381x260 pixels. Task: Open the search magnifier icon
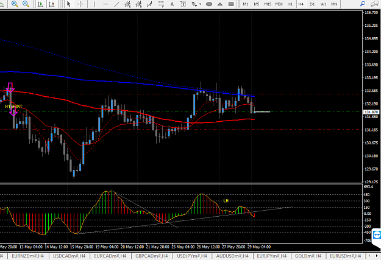click(363, 4)
